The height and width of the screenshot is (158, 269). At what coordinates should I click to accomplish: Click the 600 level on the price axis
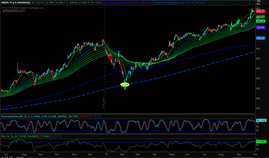click(258, 59)
